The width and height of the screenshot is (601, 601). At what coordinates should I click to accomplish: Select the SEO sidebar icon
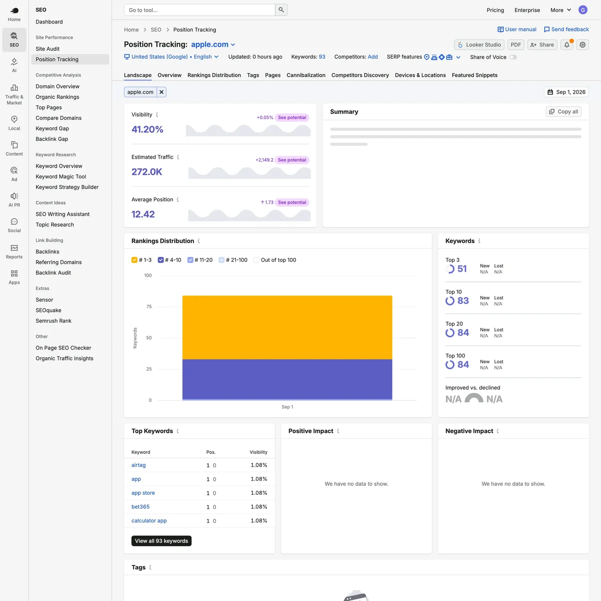pos(14,40)
